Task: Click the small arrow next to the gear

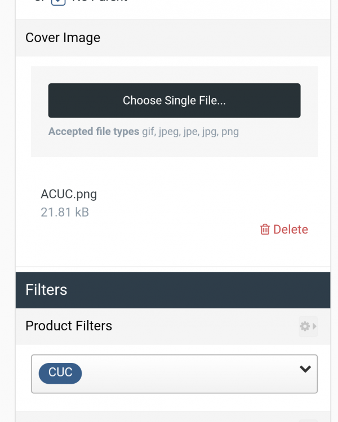Action: (x=314, y=326)
